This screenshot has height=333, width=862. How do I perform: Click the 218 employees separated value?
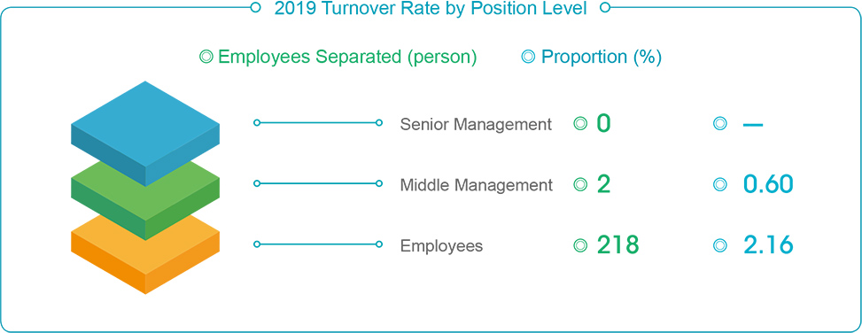[x=617, y=245]
